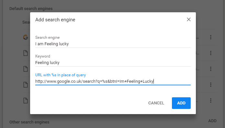Click the 'Other search engines' heading
The image size is (225, 128).
29,122
